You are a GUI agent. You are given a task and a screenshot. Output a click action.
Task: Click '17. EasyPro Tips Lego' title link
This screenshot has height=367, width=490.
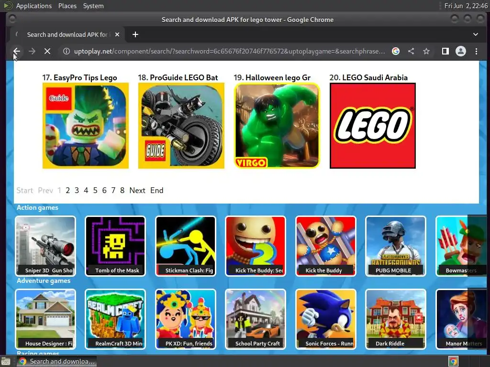point(80,77)
